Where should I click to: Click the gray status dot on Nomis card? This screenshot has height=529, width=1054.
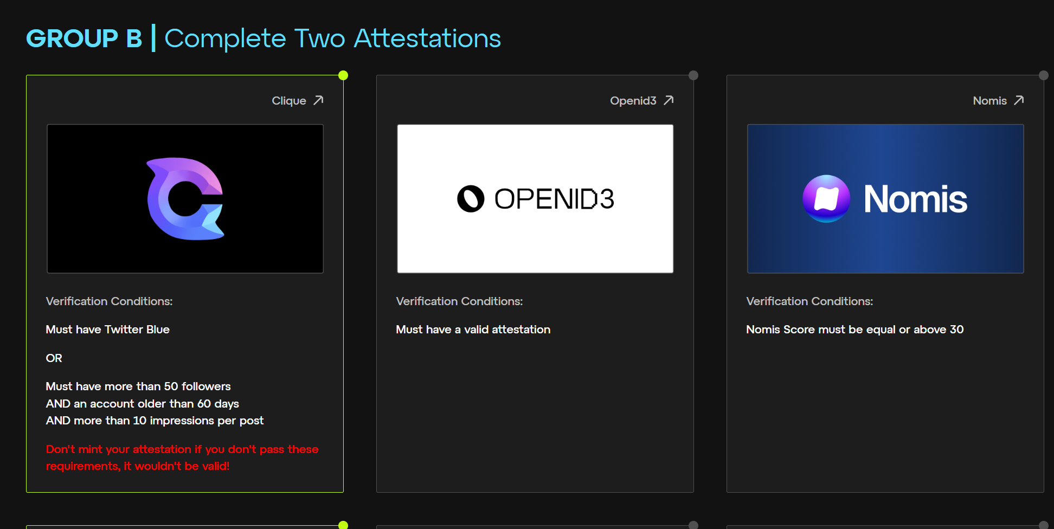pos(1044,75)
